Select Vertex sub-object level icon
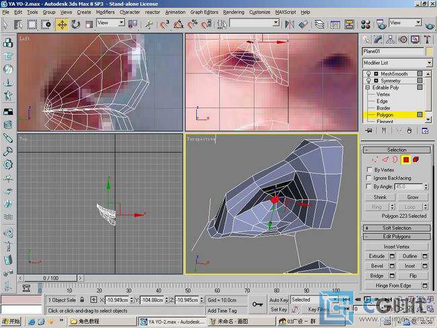 [x=375, y=160]
